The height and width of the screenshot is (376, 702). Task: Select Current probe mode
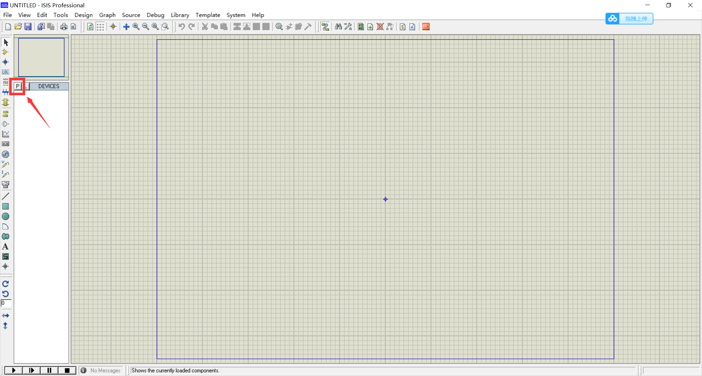tap(5, 174)
